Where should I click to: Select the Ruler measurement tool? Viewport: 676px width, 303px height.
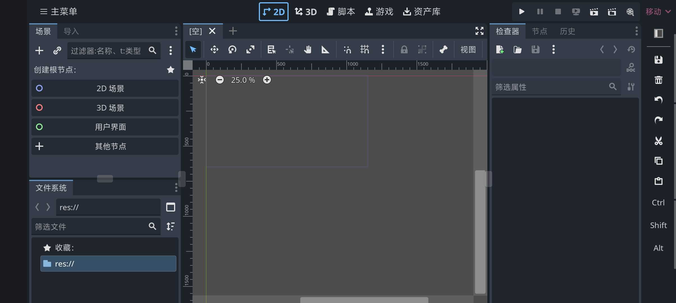[325, 50]
